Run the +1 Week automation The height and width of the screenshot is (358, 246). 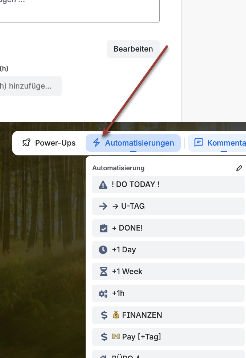pyautogui.click(x=168, y=272)
